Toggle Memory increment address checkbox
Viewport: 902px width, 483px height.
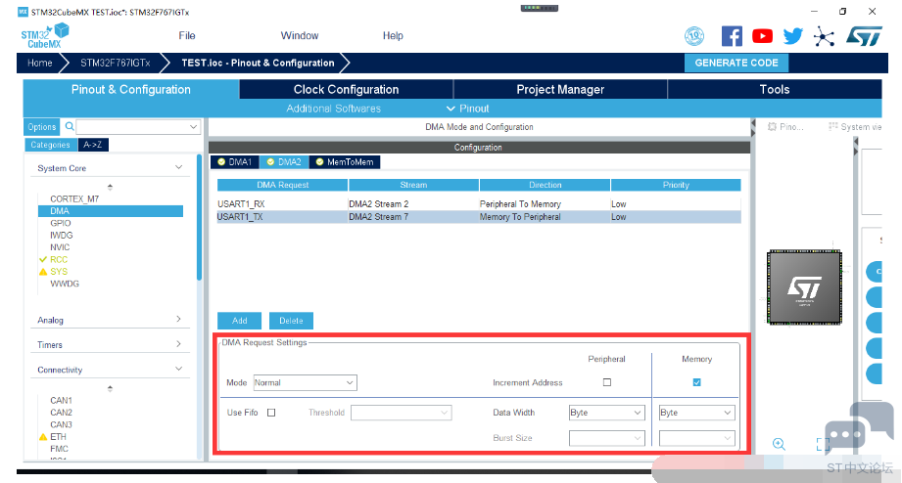(x=696, y=382)
